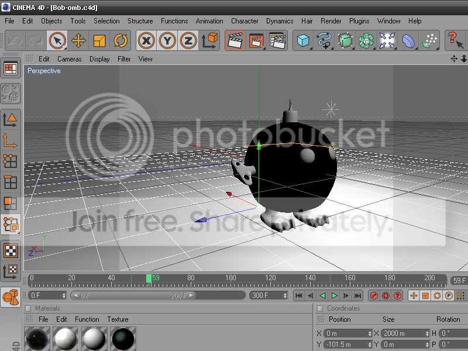Open the Array modeling objects icon
This screenshot has width=468, height=351.
point(366,40)
